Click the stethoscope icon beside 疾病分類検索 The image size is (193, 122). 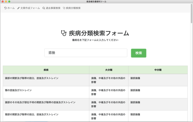click(x=64, y=8)
